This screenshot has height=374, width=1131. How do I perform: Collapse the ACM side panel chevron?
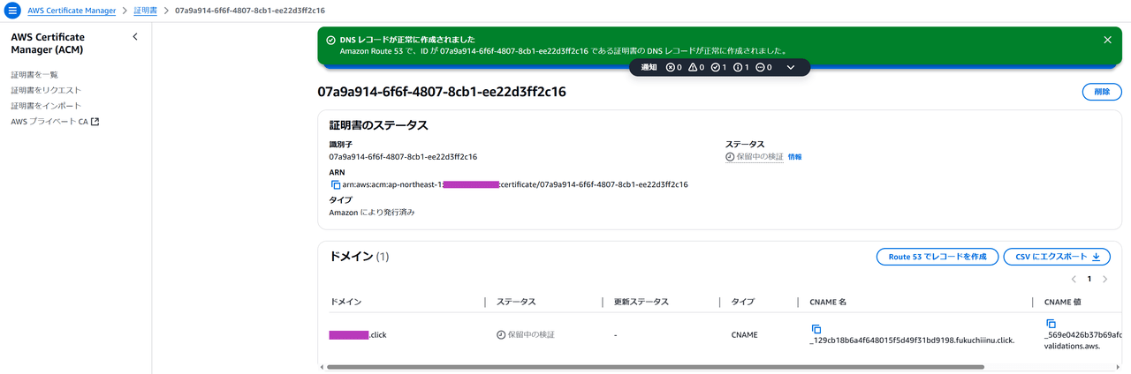tap(135, 37)
